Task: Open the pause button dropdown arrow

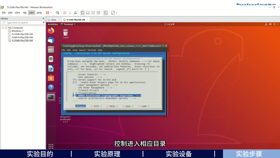Action: (x=51, y=12)
